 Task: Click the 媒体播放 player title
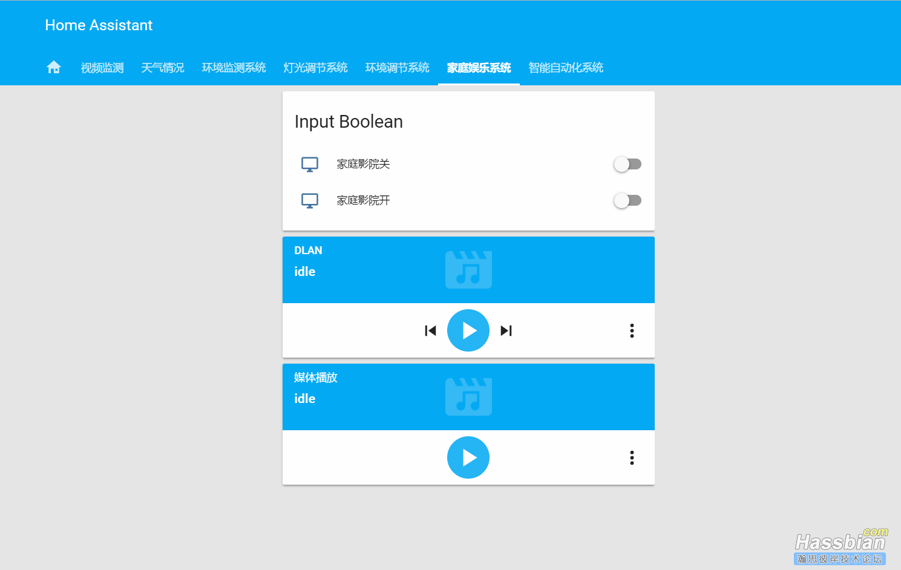[x=316, y=378]
